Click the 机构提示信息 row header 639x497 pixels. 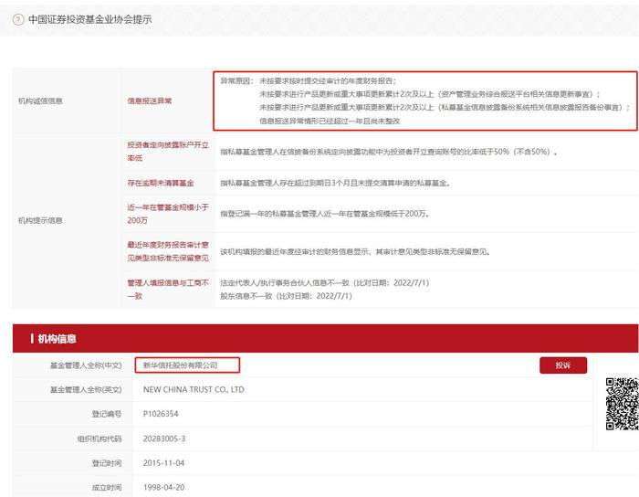tap(40, 220)
